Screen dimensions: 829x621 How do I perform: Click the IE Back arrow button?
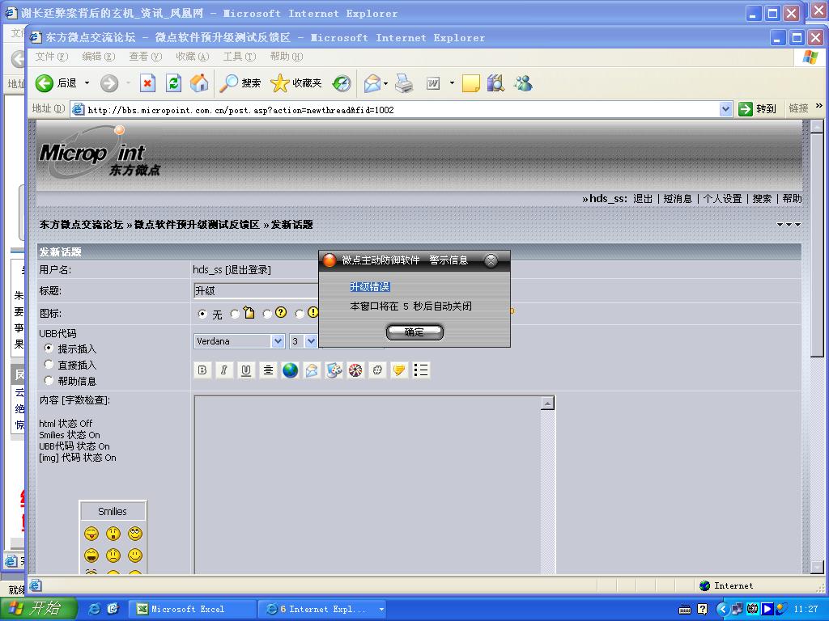pyautogui.click(x=45, y=83)
